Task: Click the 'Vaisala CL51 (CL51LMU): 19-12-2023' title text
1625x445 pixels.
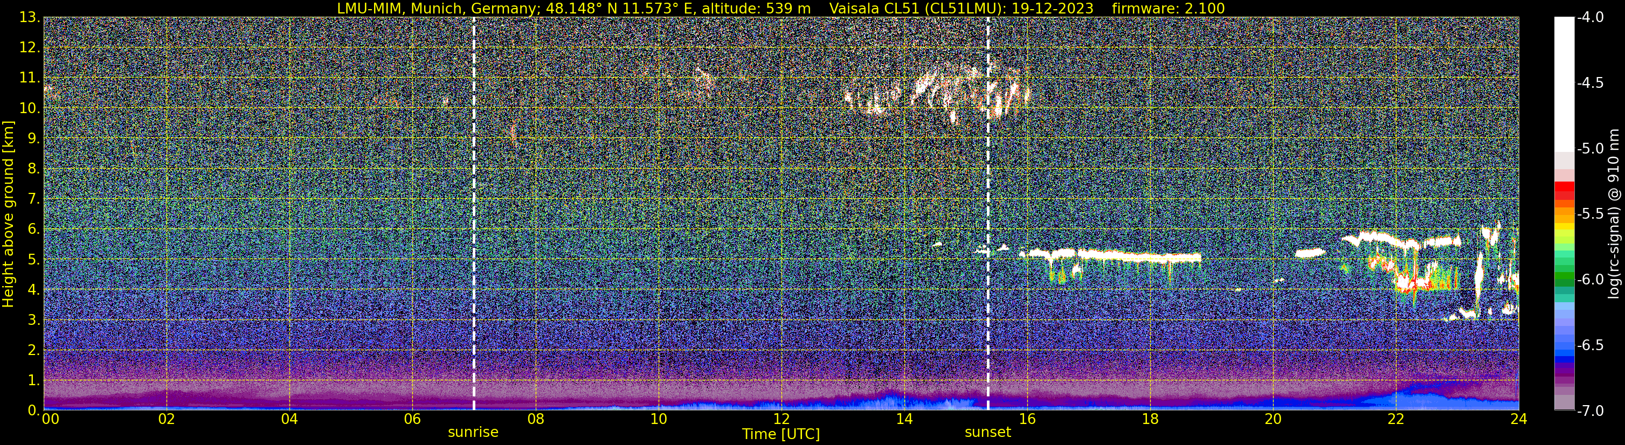Action: [x=962, y=8]
